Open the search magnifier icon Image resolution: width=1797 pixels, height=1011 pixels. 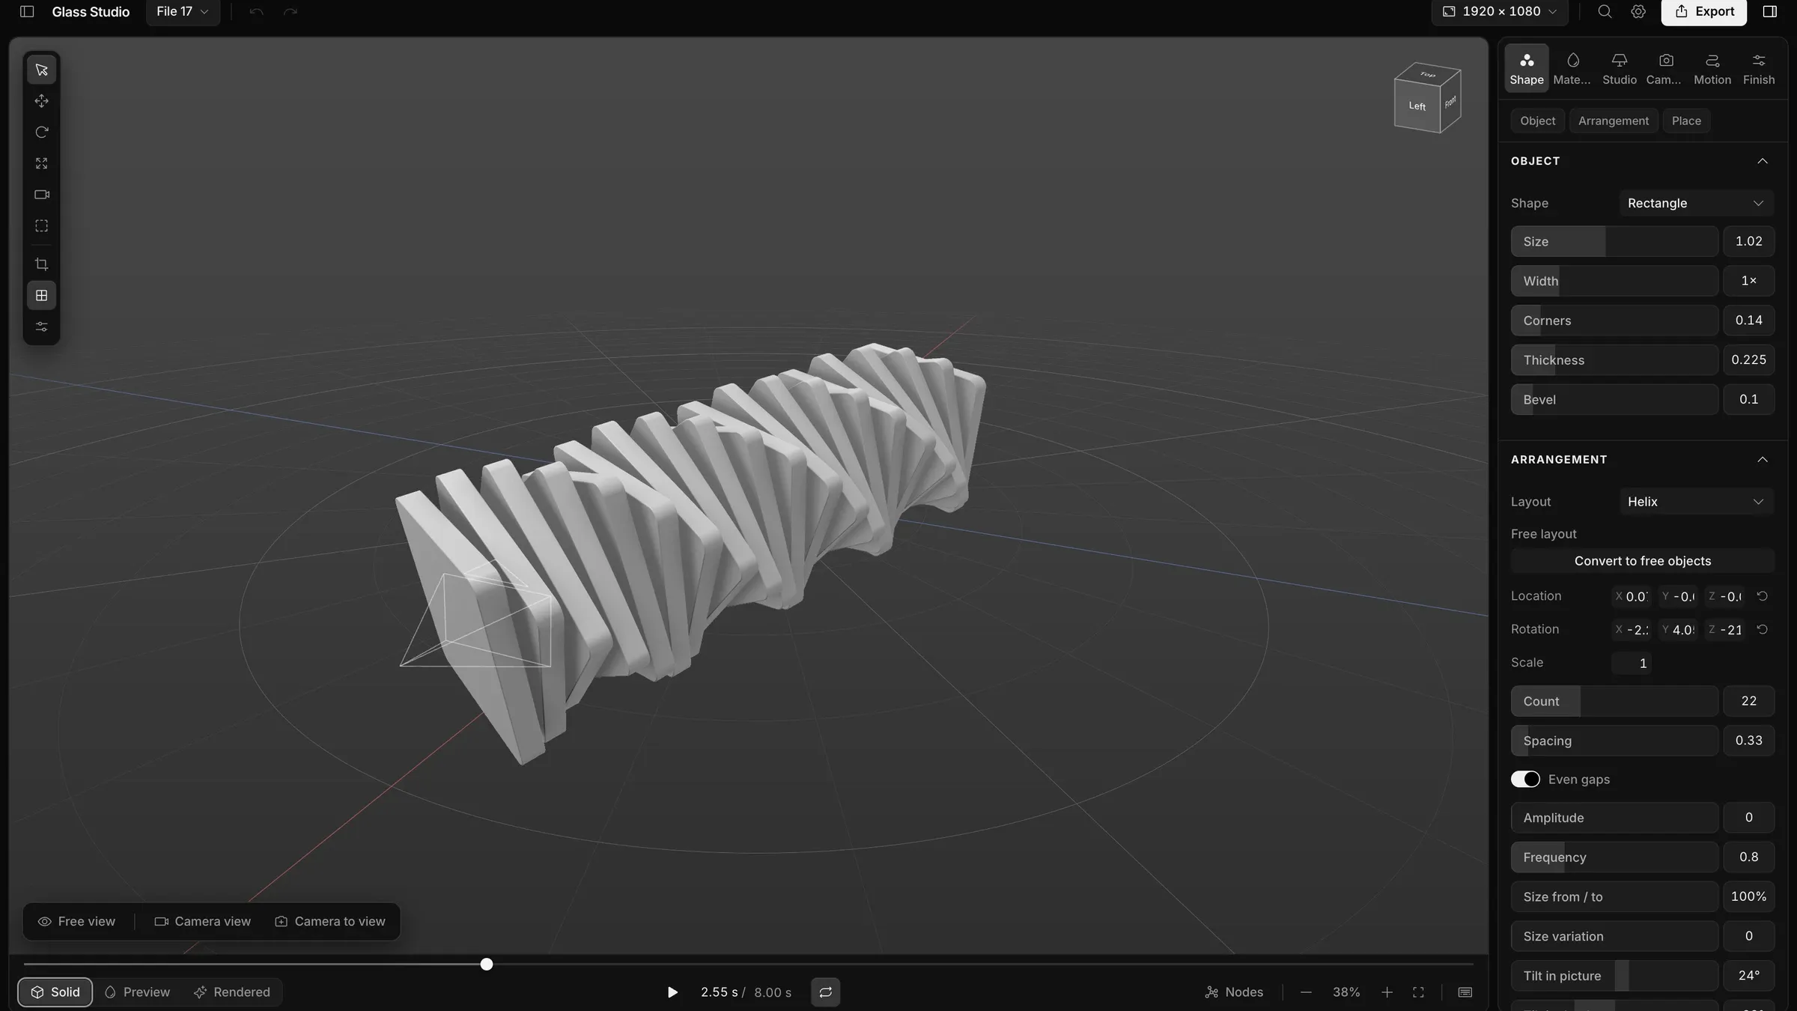1605,11
